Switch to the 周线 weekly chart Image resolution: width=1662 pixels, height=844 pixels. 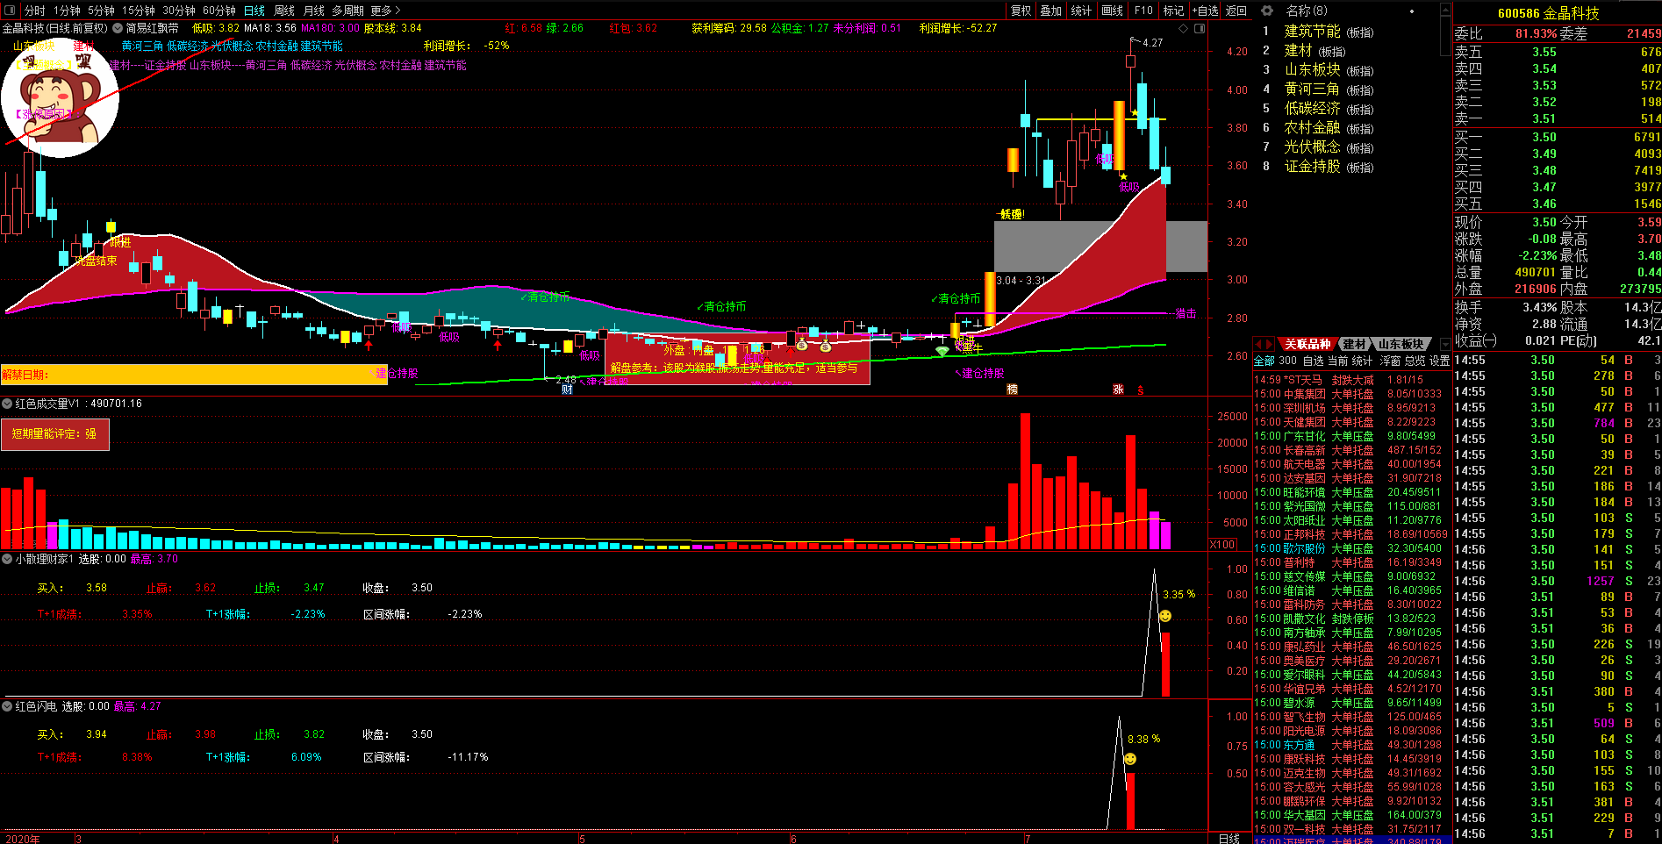pos(284,11)
